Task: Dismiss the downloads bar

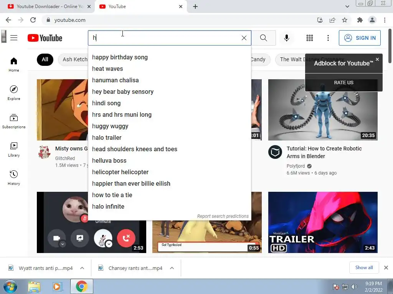Action: (386, 268)
